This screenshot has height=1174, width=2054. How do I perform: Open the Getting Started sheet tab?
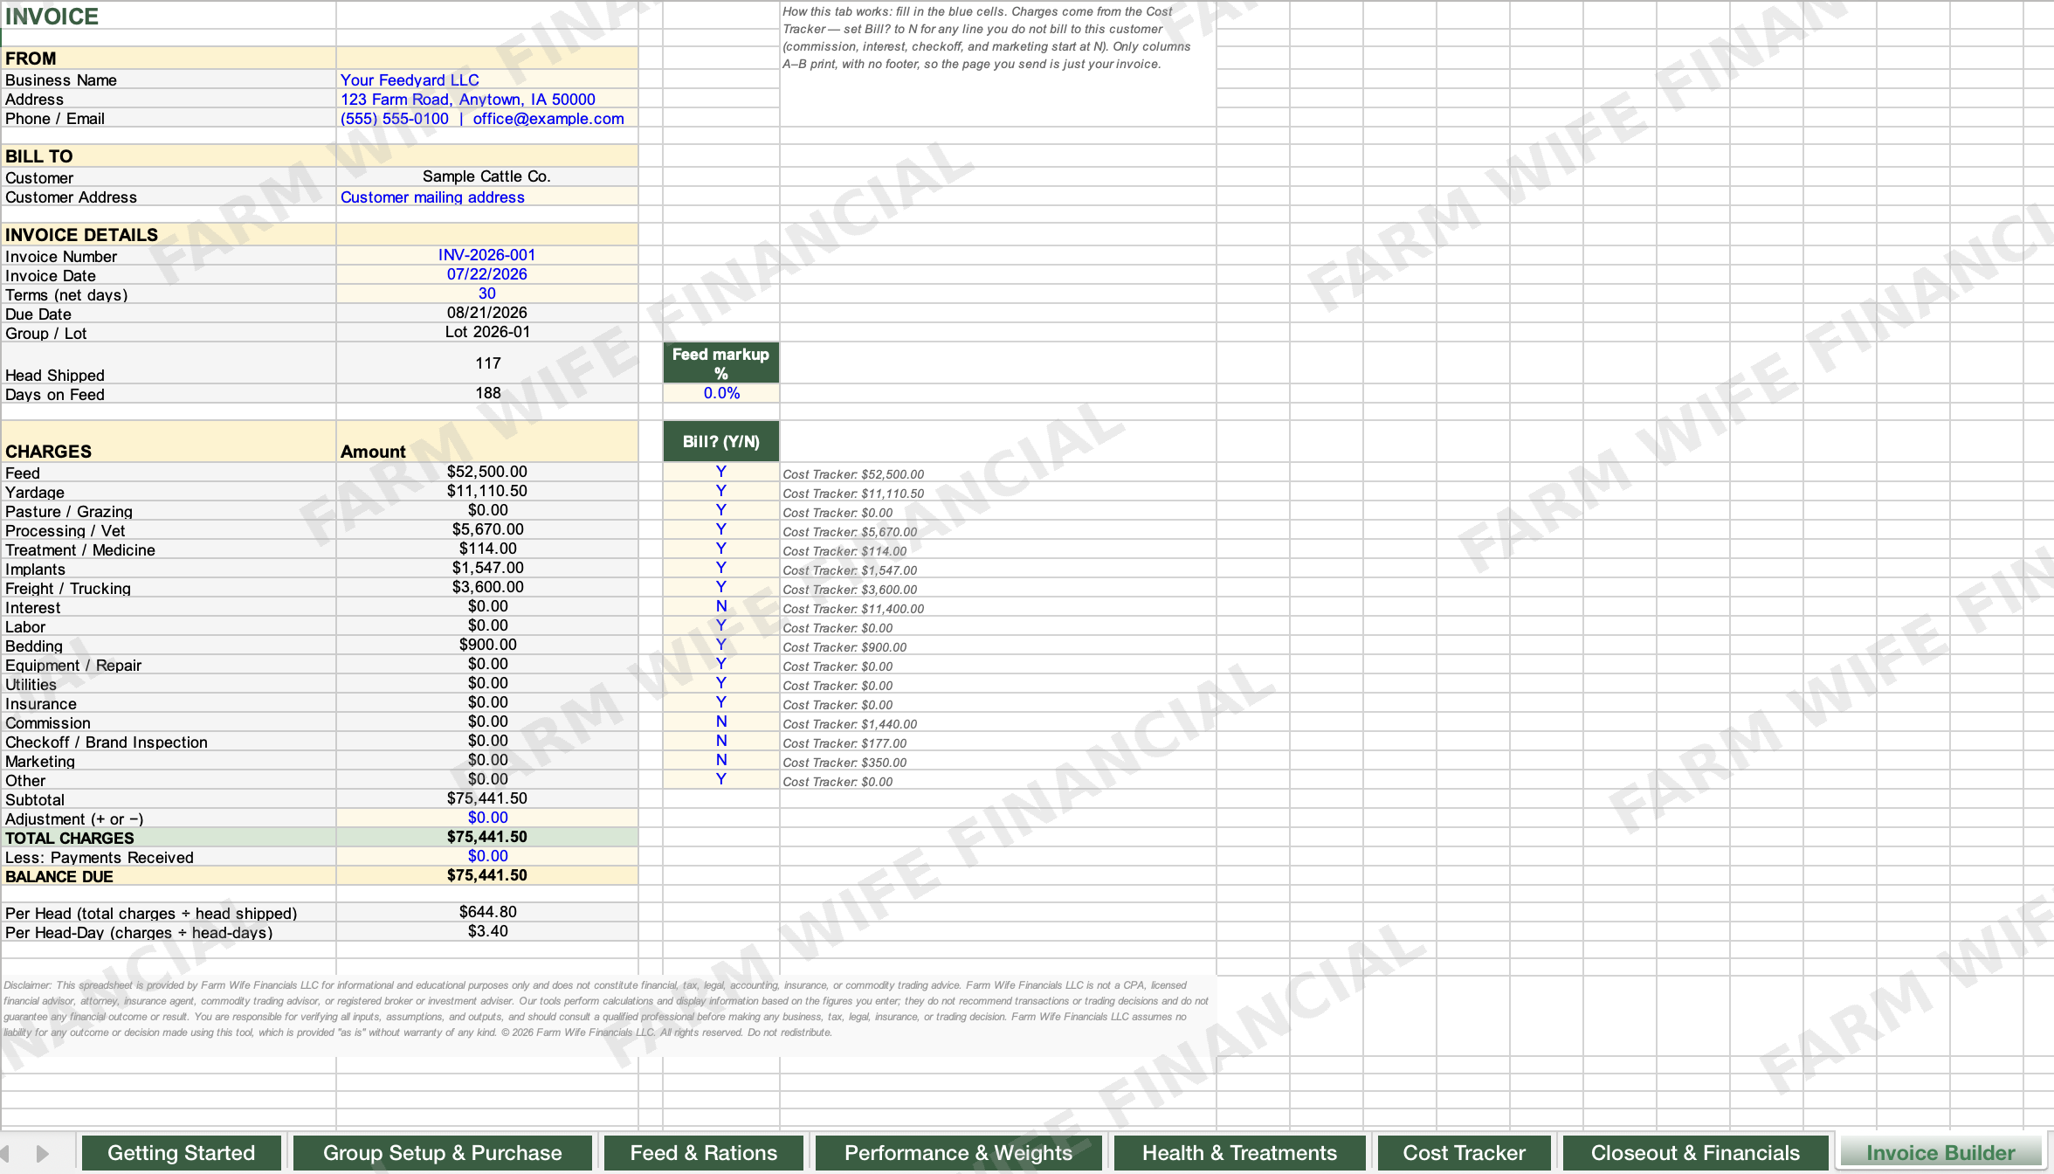tap(181, 1152)
